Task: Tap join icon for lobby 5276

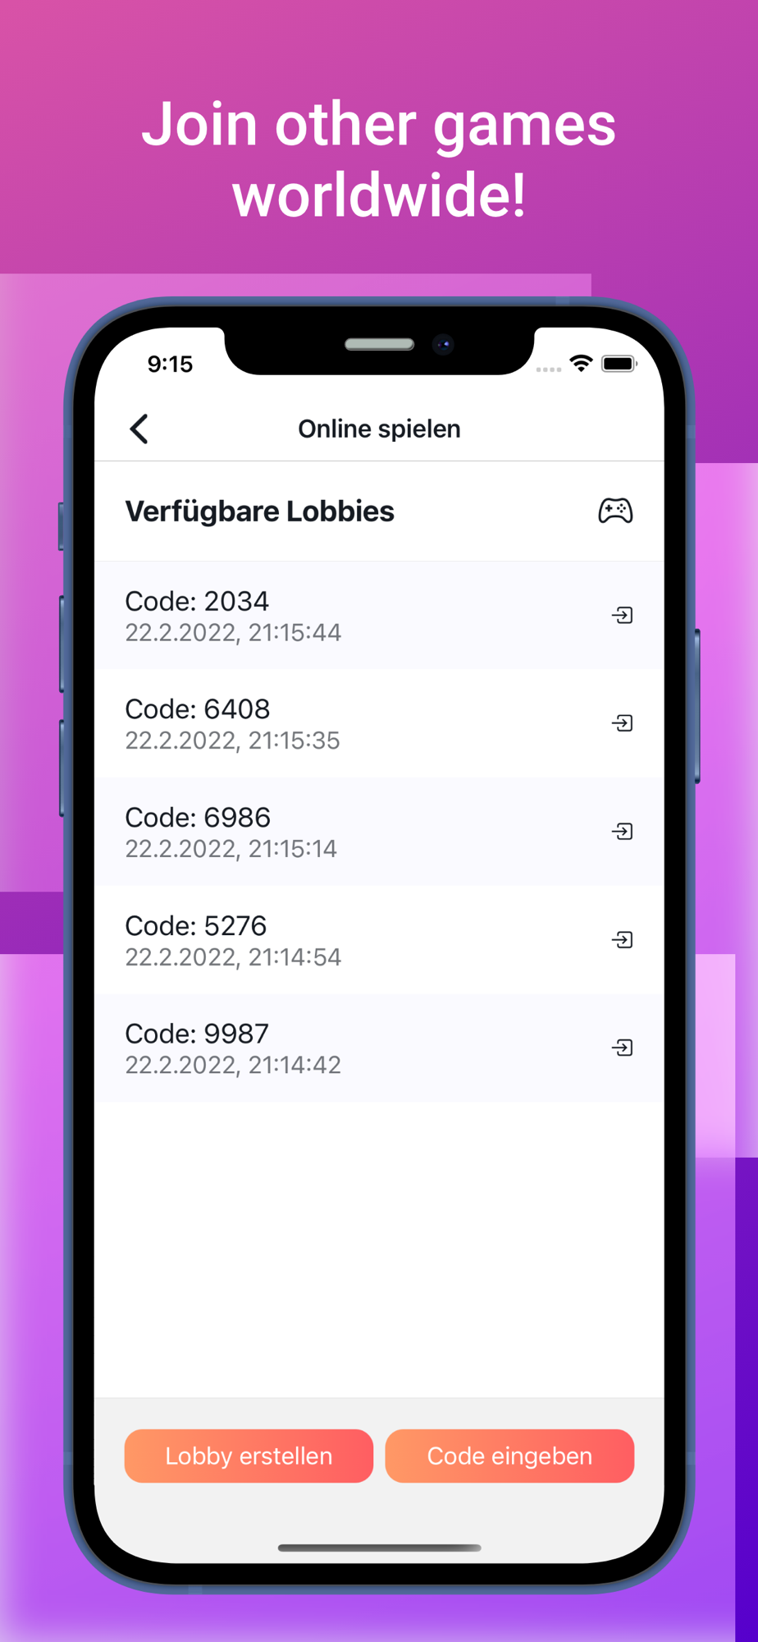Action: [623, 940]
